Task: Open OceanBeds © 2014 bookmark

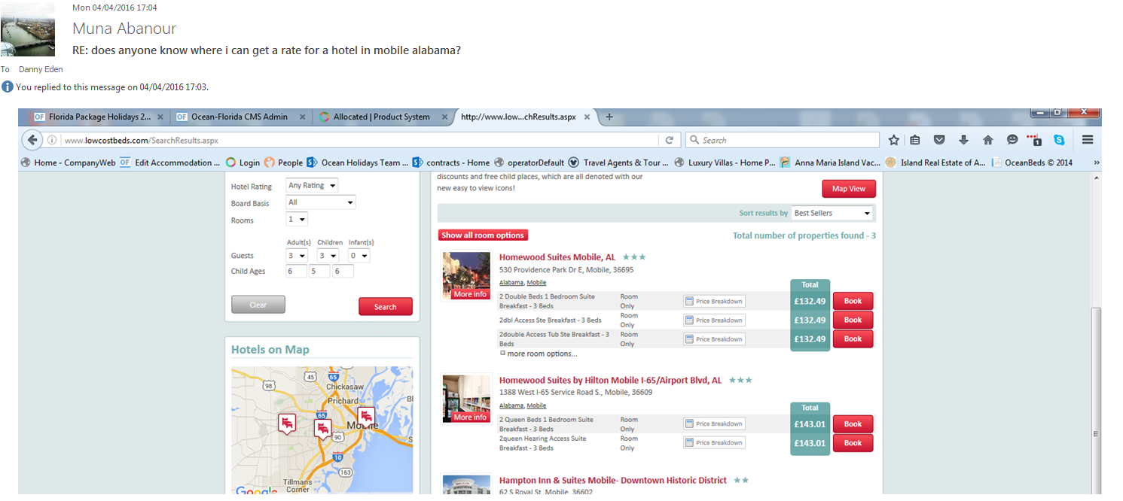Action: [1032, 162]
